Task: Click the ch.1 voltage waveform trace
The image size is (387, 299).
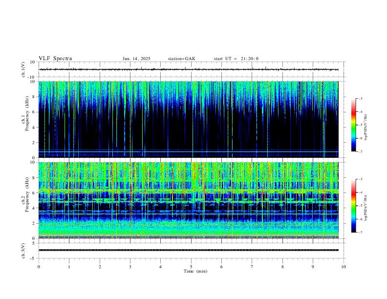Action: tap(188, 69)
